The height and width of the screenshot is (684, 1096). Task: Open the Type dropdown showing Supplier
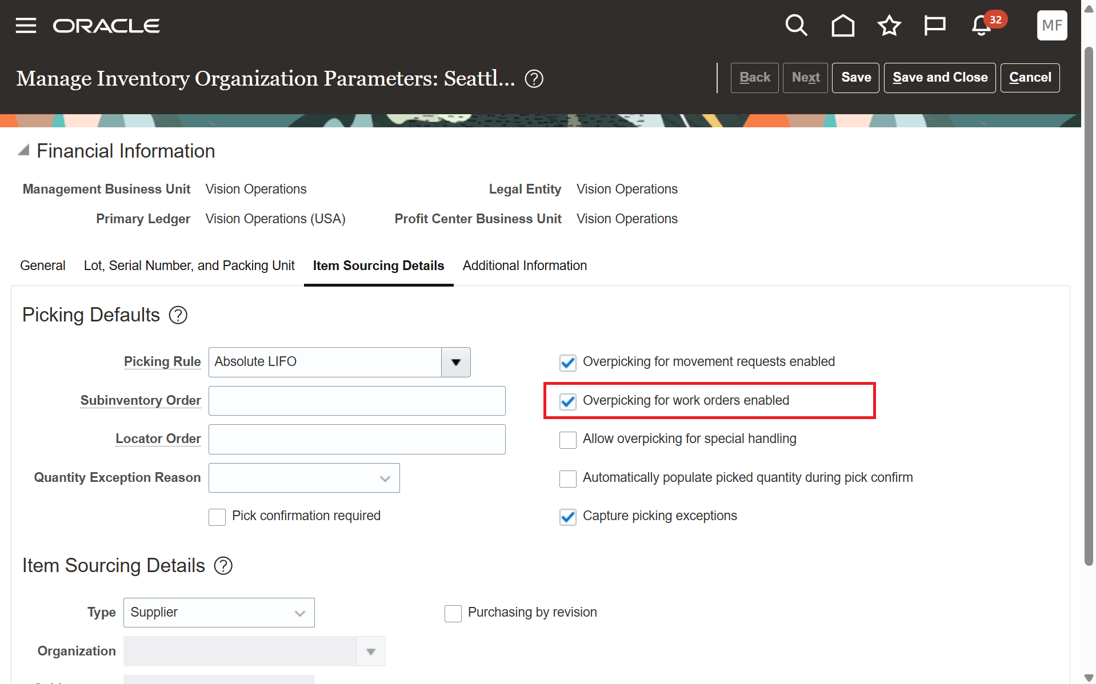[x=219, y=613]
